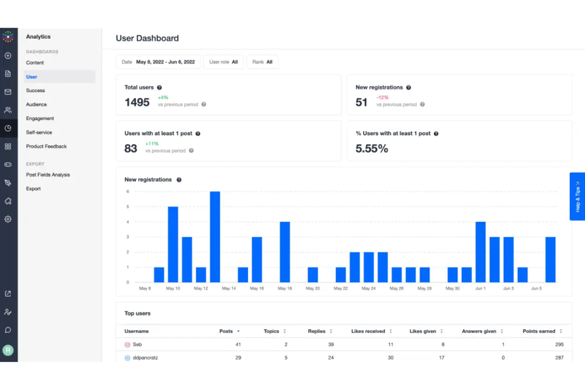Viewport: 585px width, 390px height.
Task: Sort table by Points earned column
Action: click(x=542, y=332)
